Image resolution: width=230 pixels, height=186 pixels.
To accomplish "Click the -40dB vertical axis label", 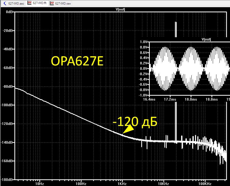I will click(8, 49).
